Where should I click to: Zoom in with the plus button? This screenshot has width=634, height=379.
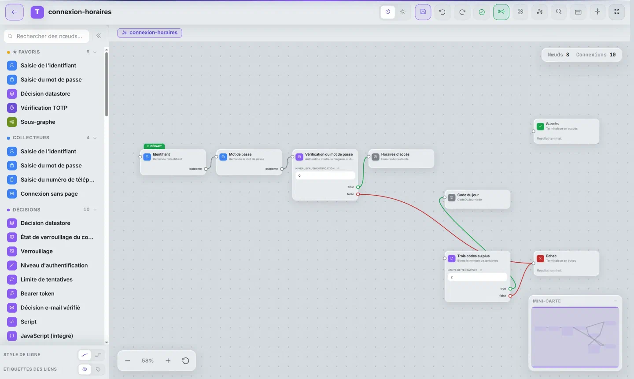[x=168, y=360]
